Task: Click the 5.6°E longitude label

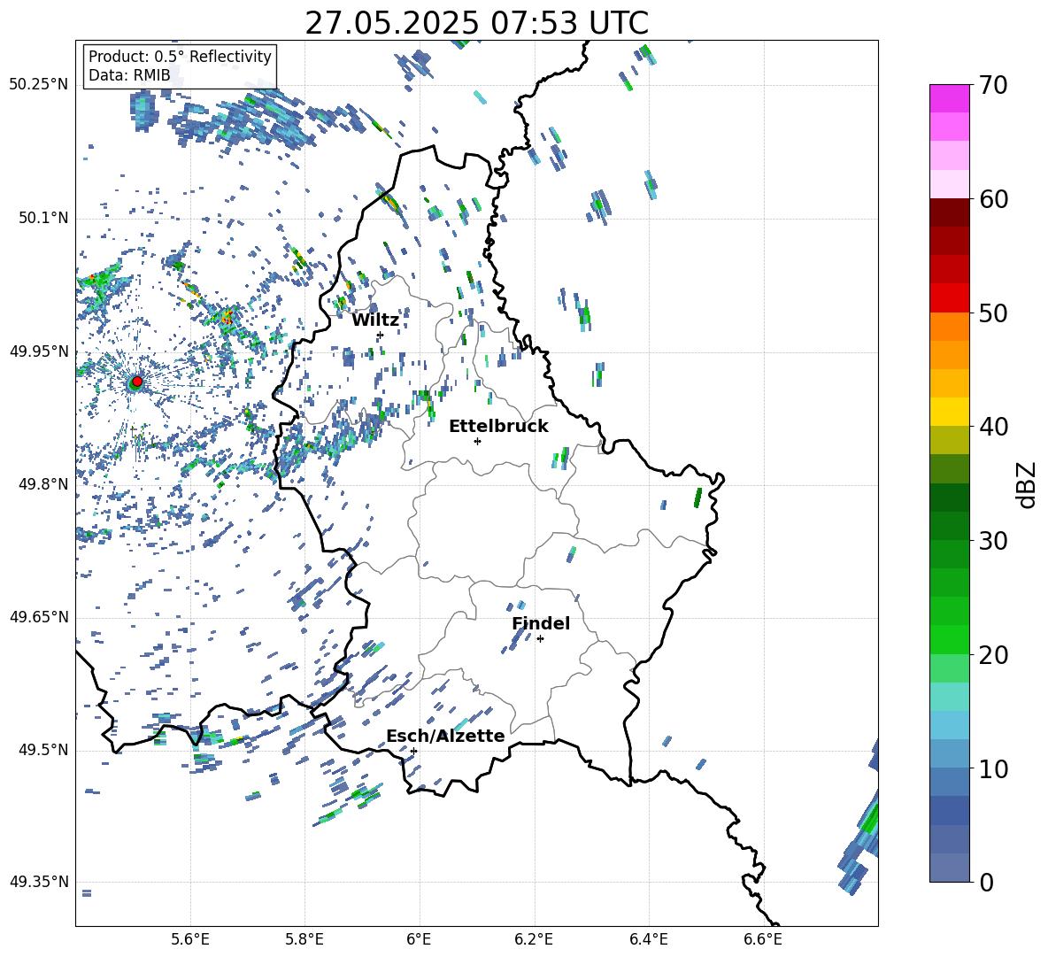Action: click(190, 939)
